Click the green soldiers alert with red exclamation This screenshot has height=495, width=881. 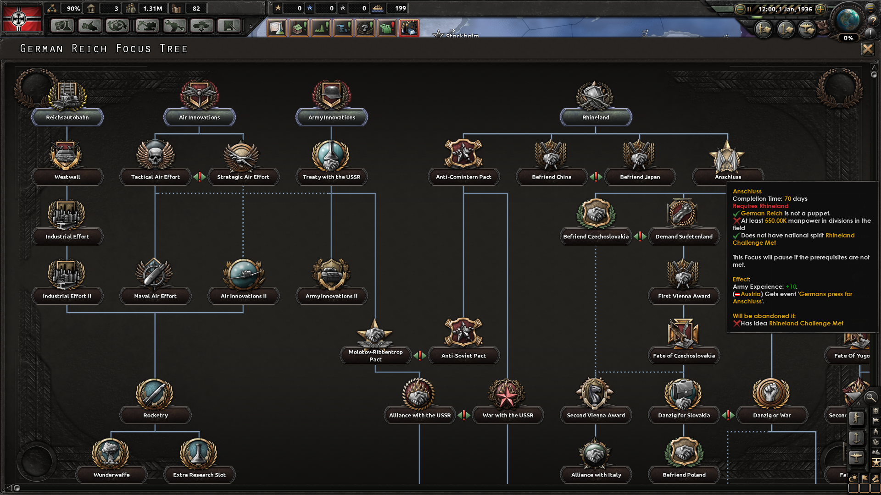(x=387, y=28)
